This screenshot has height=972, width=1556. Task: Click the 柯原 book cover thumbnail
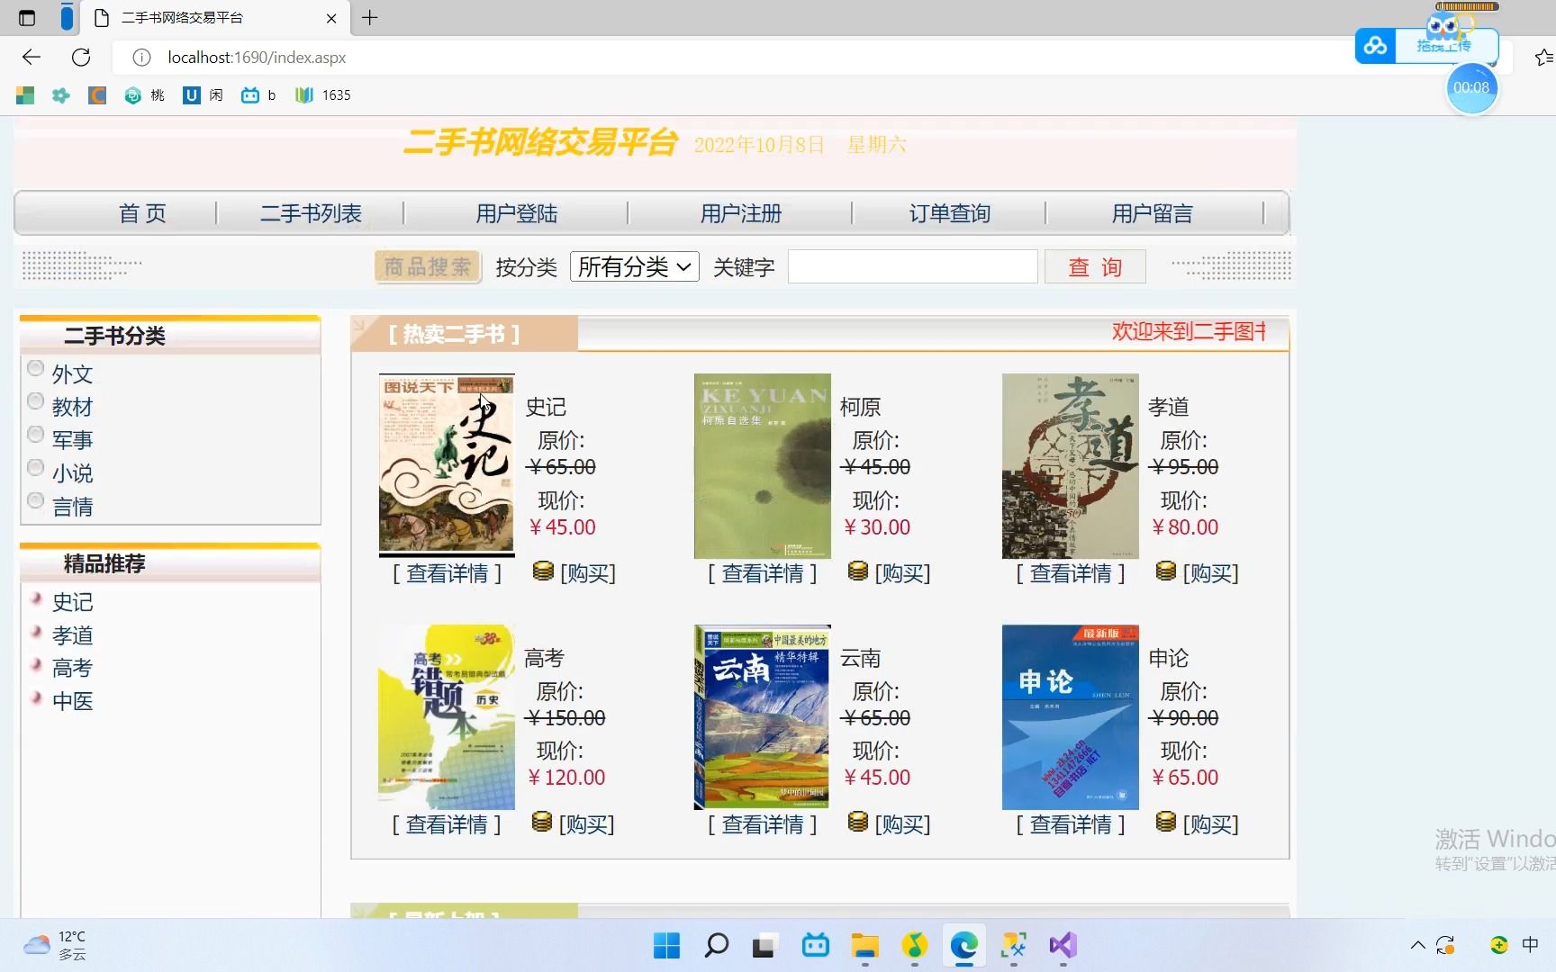click(763, 466)
